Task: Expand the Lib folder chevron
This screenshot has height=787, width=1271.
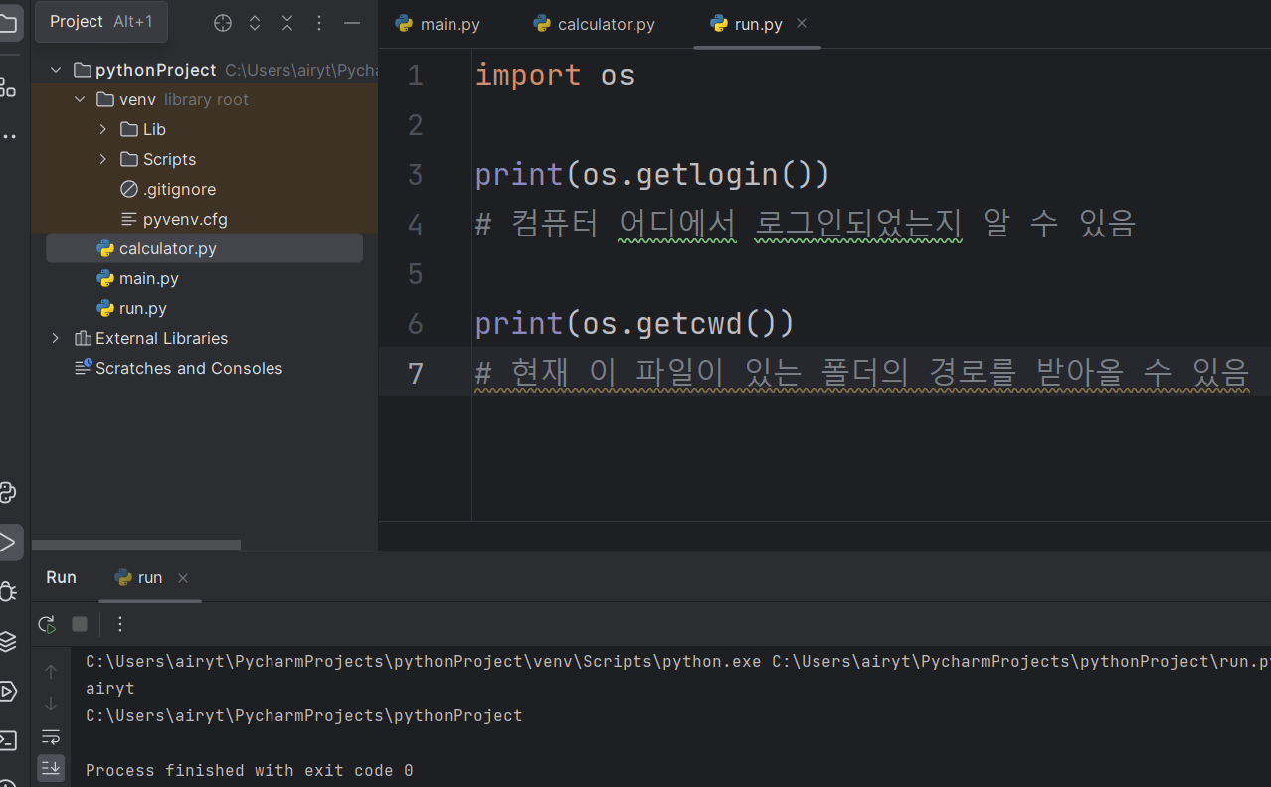Action: coord(103,129)
